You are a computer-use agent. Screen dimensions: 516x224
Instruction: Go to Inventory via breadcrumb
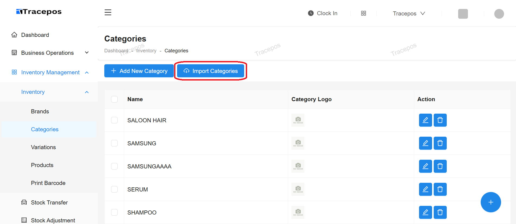(x=146, y=51)
